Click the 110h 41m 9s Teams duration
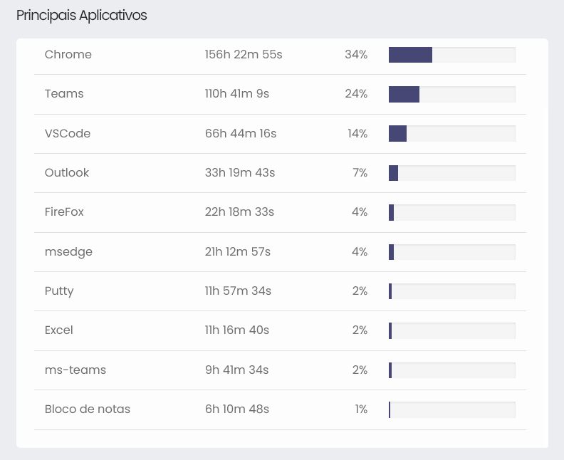 237,94
